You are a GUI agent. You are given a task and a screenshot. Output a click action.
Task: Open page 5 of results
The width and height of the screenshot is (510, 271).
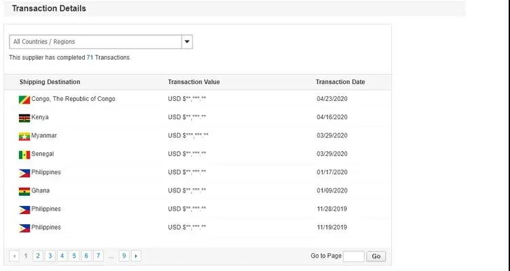(x=74, y=256)
